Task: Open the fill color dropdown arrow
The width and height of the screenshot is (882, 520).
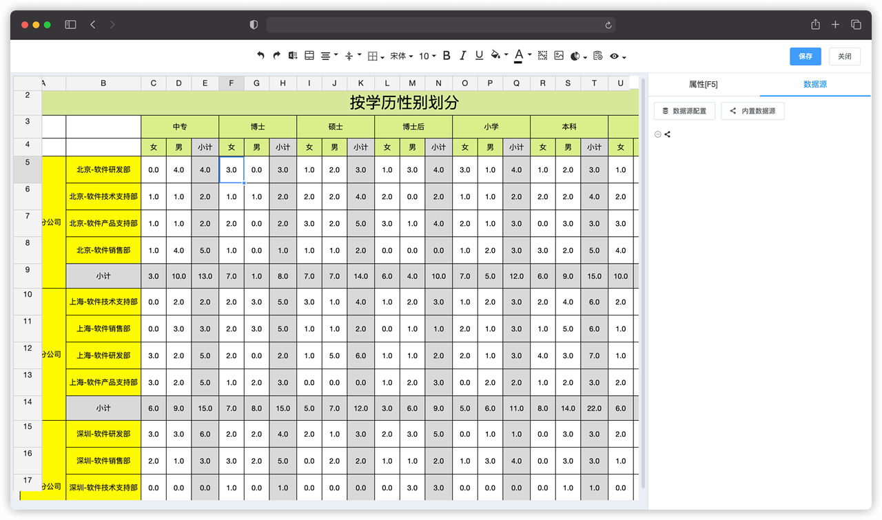Action: coord(506,54)
